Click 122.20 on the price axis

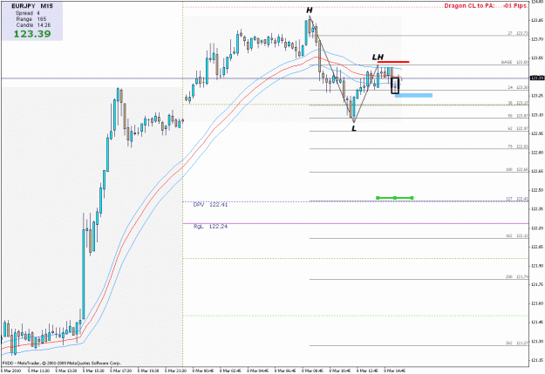tap(537, 228)
